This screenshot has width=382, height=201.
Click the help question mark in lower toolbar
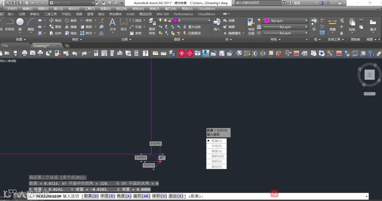[145, 53]
